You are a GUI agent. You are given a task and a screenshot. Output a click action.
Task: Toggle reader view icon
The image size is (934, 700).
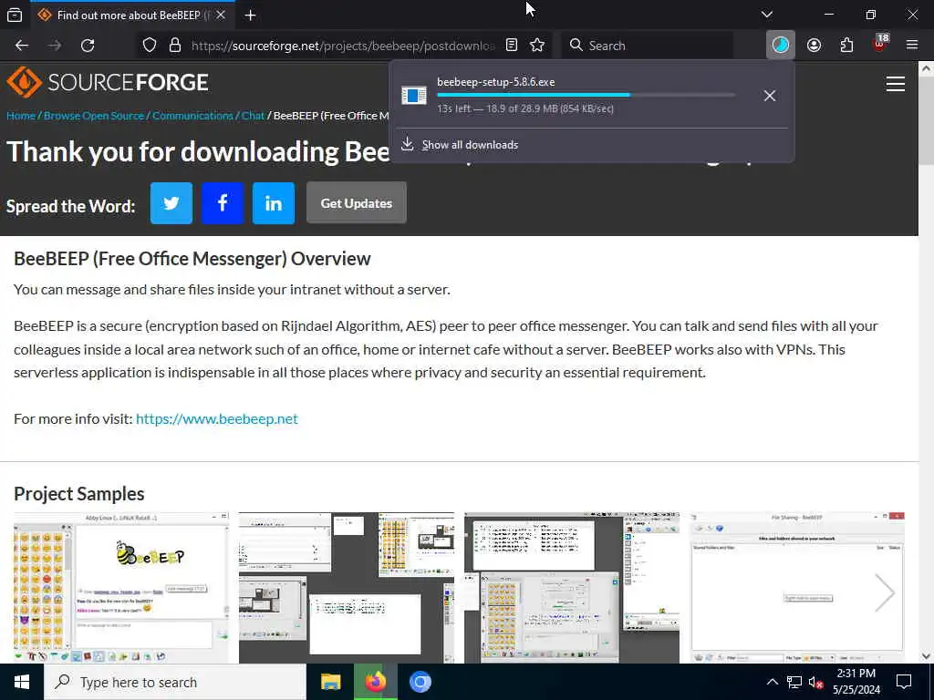[512, 46]
